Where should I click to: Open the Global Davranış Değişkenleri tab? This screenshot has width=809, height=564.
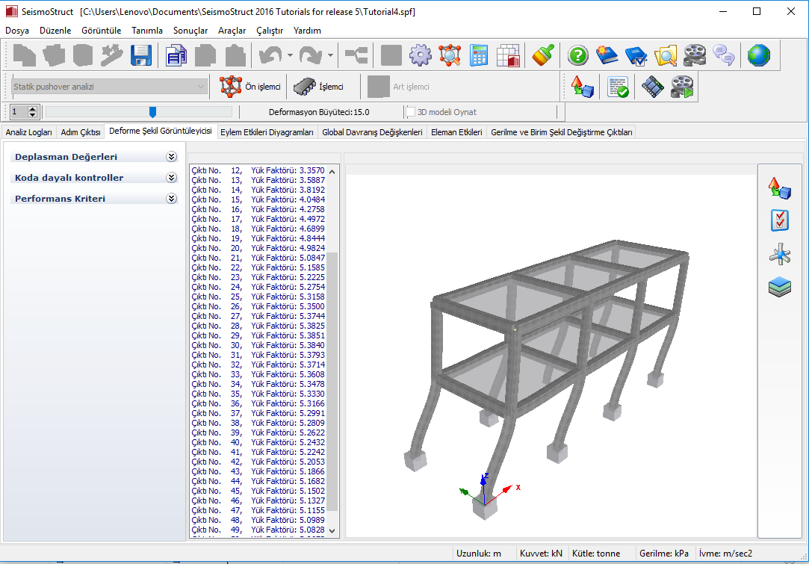(373, 132)
